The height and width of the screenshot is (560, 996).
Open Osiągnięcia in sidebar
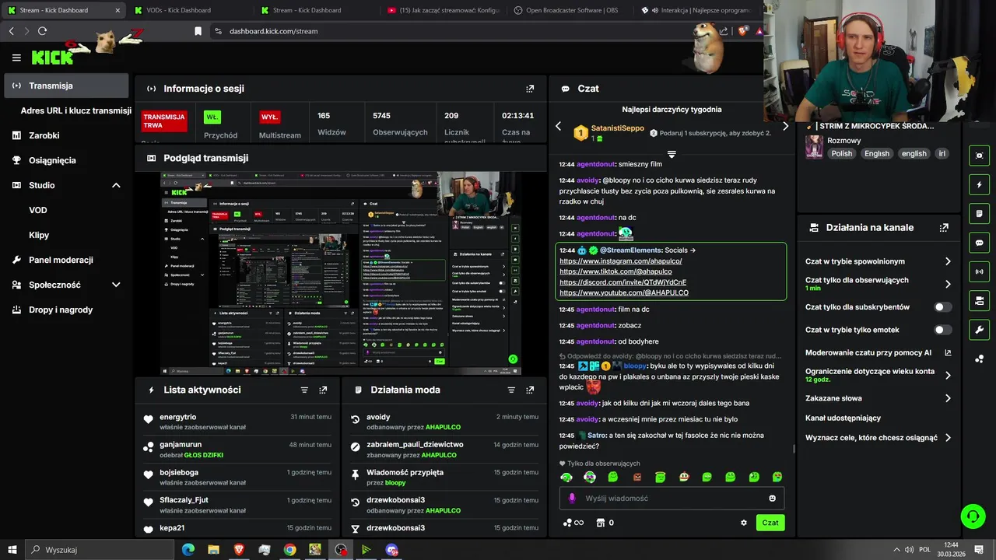point(52,160)
